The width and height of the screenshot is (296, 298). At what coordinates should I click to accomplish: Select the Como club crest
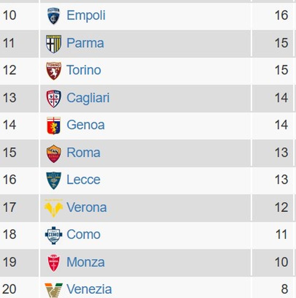[54, 235]
